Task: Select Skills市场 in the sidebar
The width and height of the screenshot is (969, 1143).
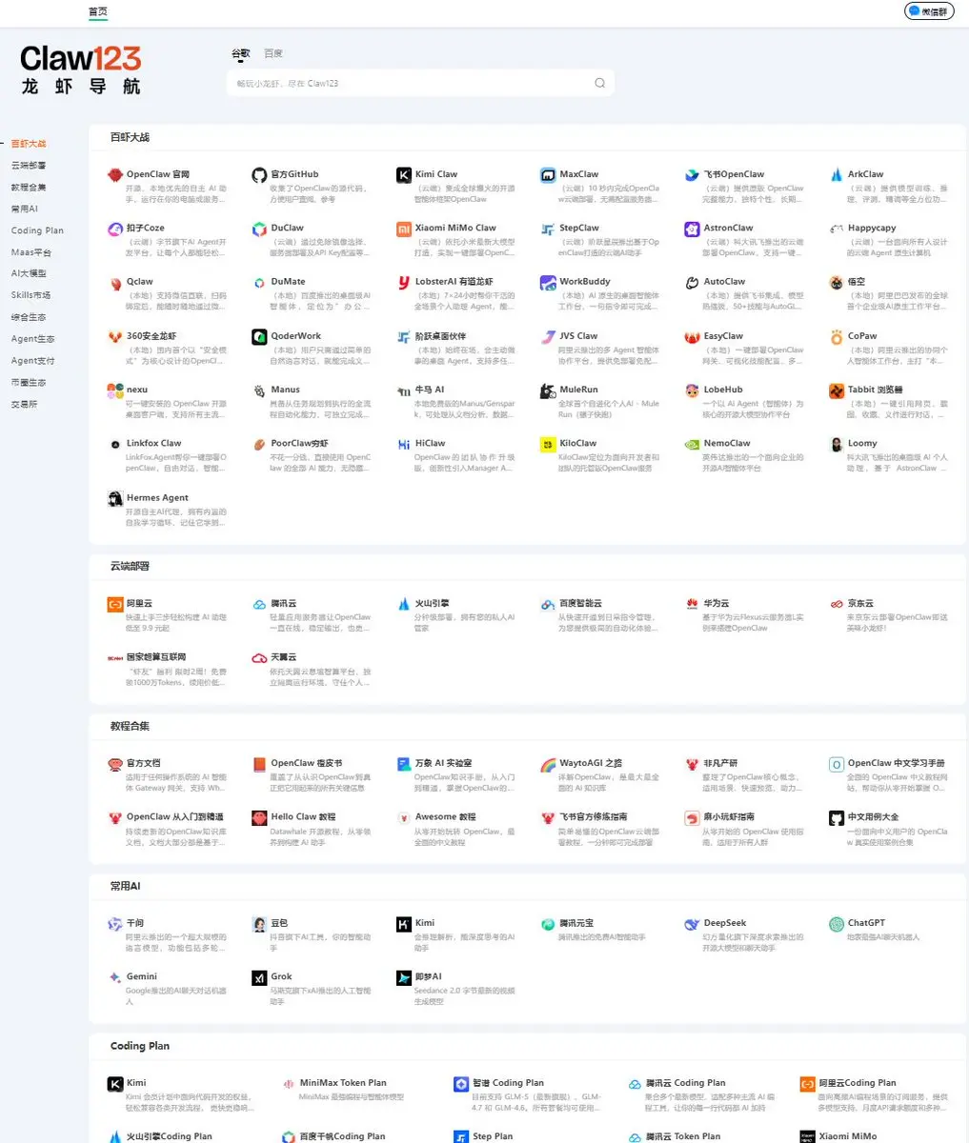Action: pos(30,295)
